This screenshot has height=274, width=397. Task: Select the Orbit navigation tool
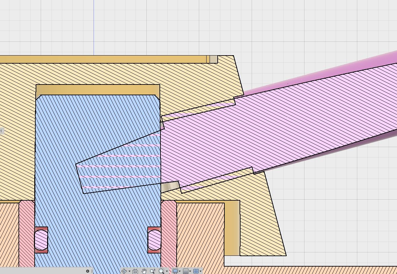point(124,271)
